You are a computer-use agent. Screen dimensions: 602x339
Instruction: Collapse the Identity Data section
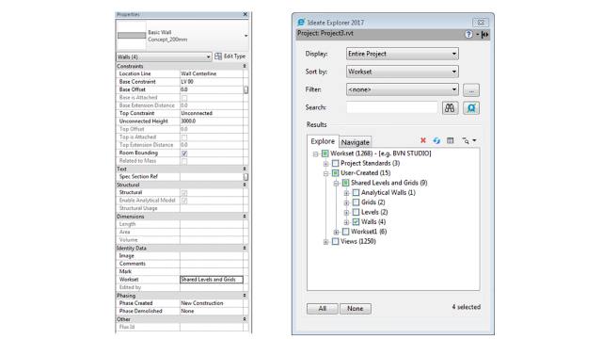tap(245, 249)
